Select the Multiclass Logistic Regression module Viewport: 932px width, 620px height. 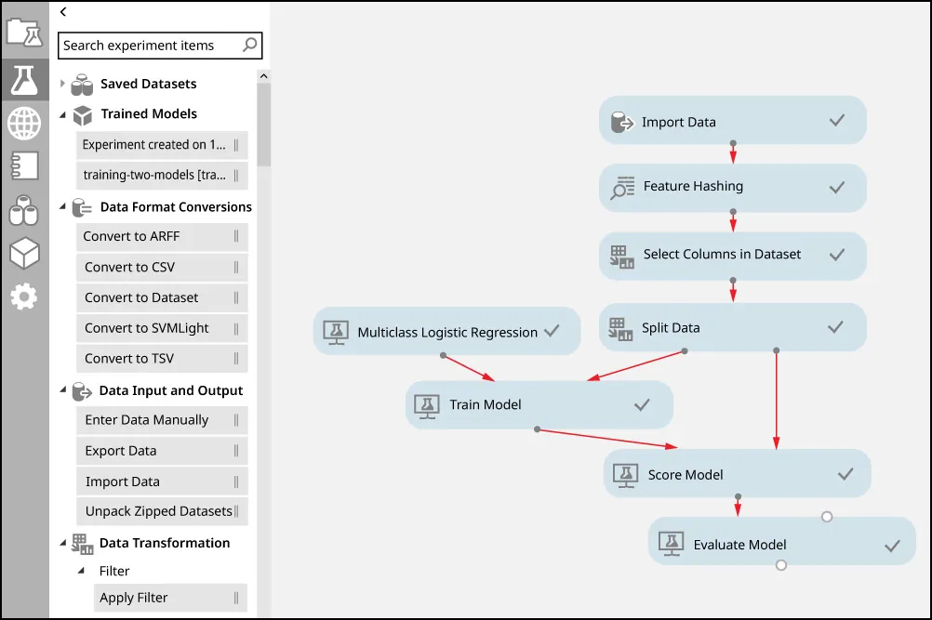(x=446, y=331)
